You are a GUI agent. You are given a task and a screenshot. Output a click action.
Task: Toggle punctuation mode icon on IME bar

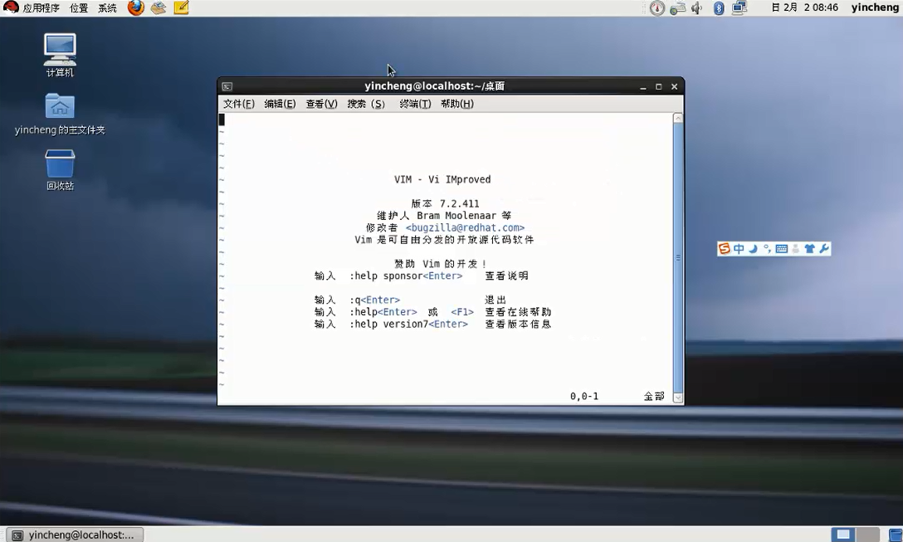click(767, 248)
